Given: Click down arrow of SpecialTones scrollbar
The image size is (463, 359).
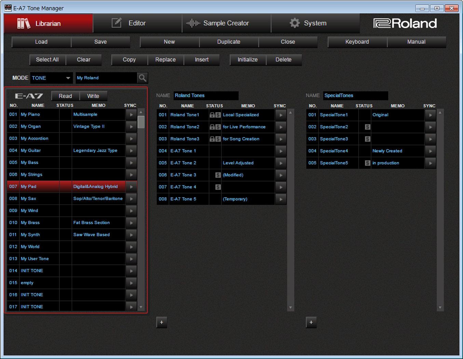Looking at the screenshot, I should [440, 308].
